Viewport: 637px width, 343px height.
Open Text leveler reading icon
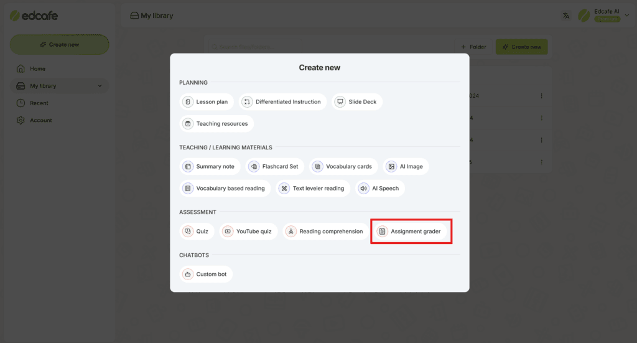pyautogui.click(x=284, y=188)
